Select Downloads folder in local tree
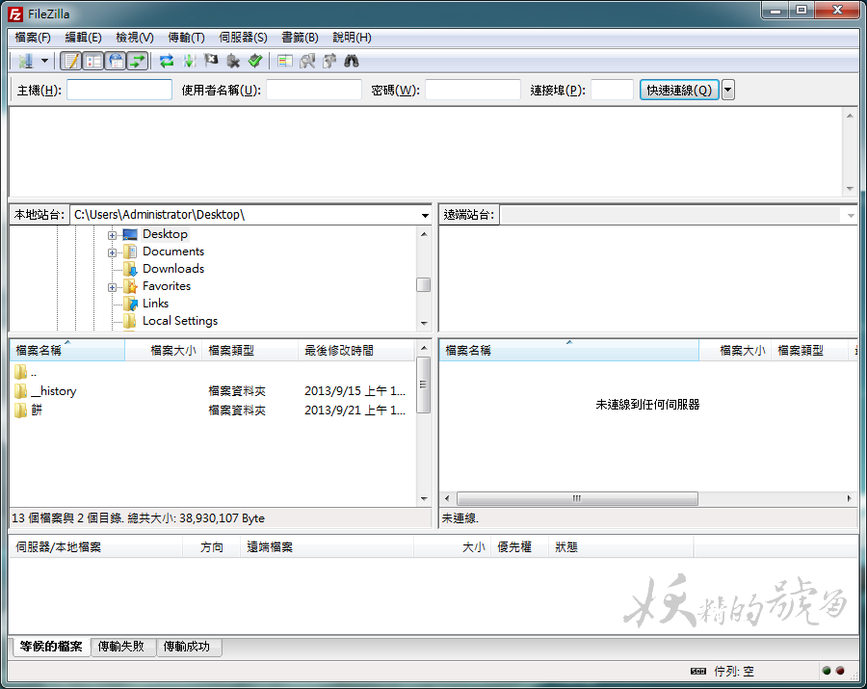867x689 pixels. click(x=173, y=269)
